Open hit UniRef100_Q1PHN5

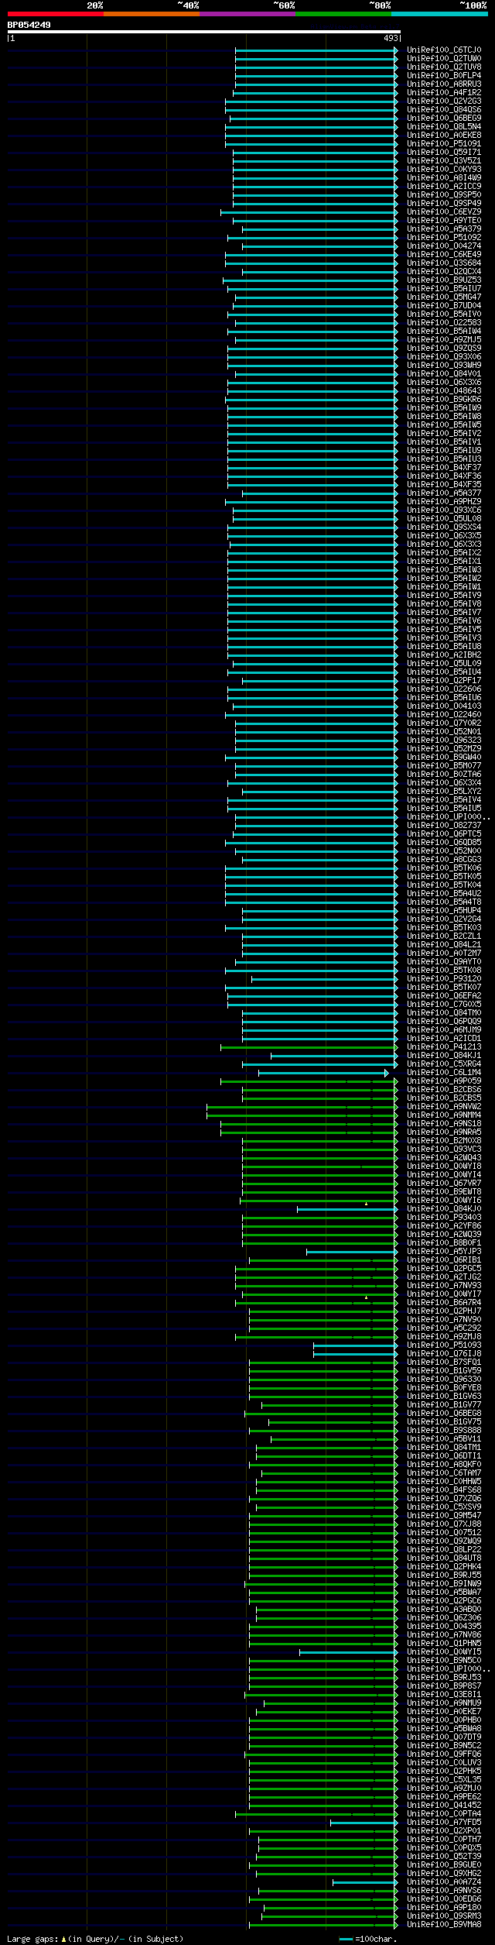pyautogui.click(x=444, y=1644)
